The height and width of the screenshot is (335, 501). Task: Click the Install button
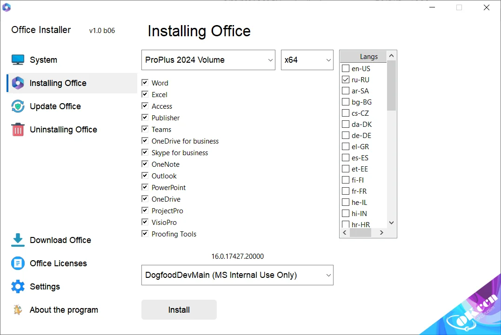(179, 310)
